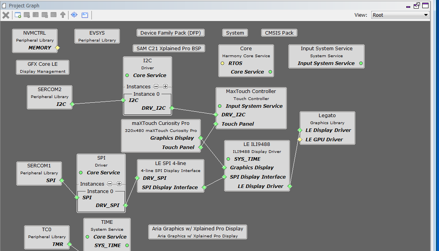The image size is (439, 251).
Task: Click the plus button beside I2C Instances
Action: click(165, 86)
